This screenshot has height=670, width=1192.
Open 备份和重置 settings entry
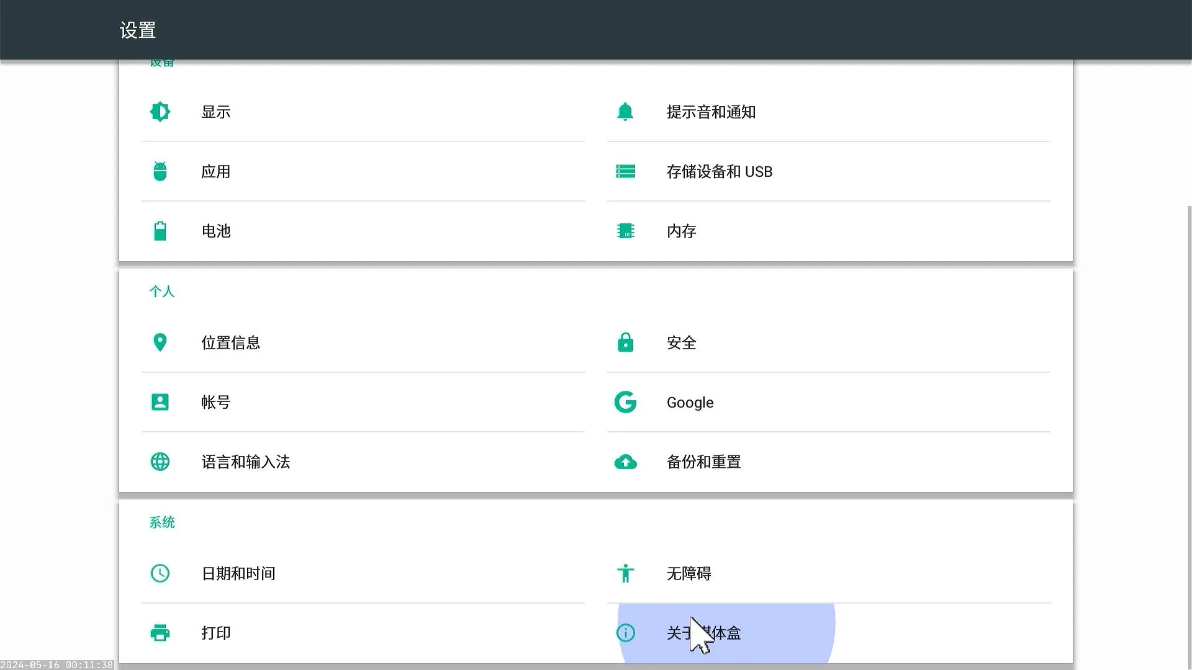coord(703,462)
